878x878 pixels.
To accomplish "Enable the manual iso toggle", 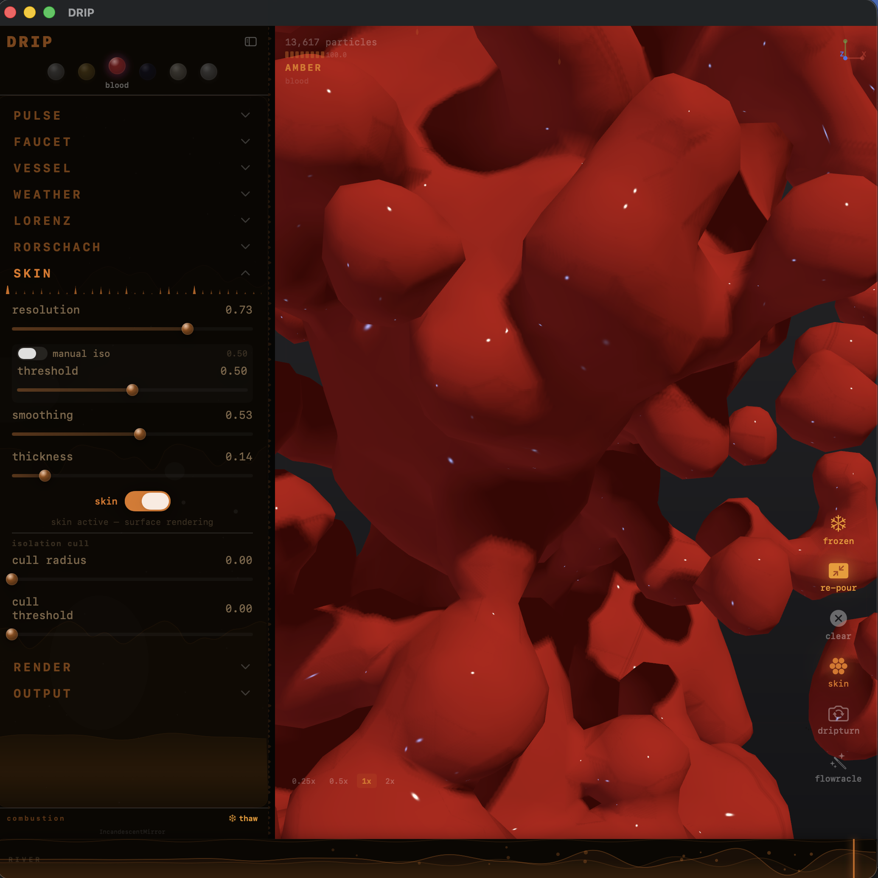I will tap(32, 353).
